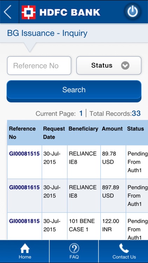Click the Status column header in table

coord(136,129)
